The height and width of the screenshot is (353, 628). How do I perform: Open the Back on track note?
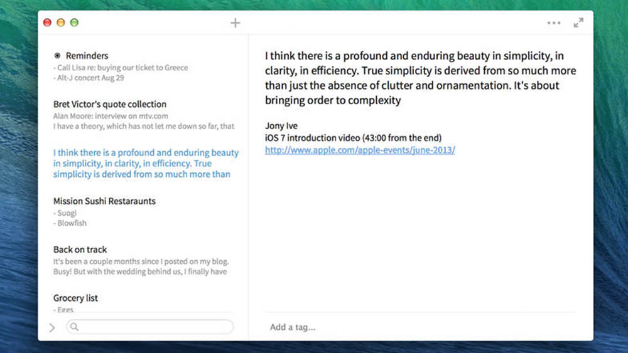80,250
